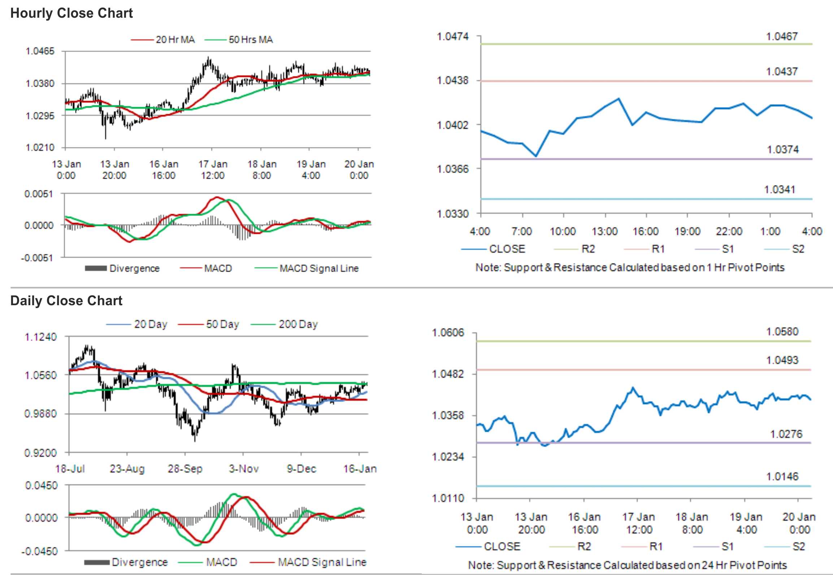Click the 0.9880 y-axis label
The width and height of the screenshot is (833, 575).
40,414
